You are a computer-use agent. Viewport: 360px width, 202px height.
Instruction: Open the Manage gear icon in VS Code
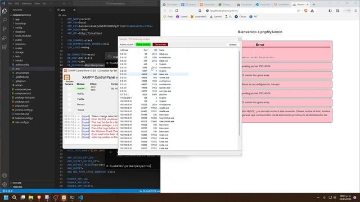point(4,185)
